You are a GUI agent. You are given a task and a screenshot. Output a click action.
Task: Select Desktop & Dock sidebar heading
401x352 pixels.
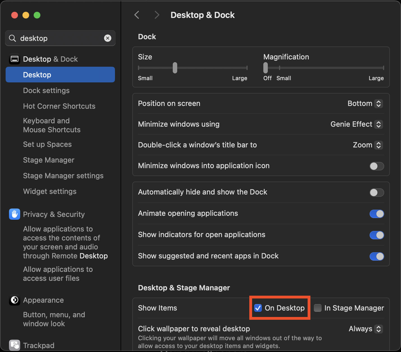[x=50, y=59]
